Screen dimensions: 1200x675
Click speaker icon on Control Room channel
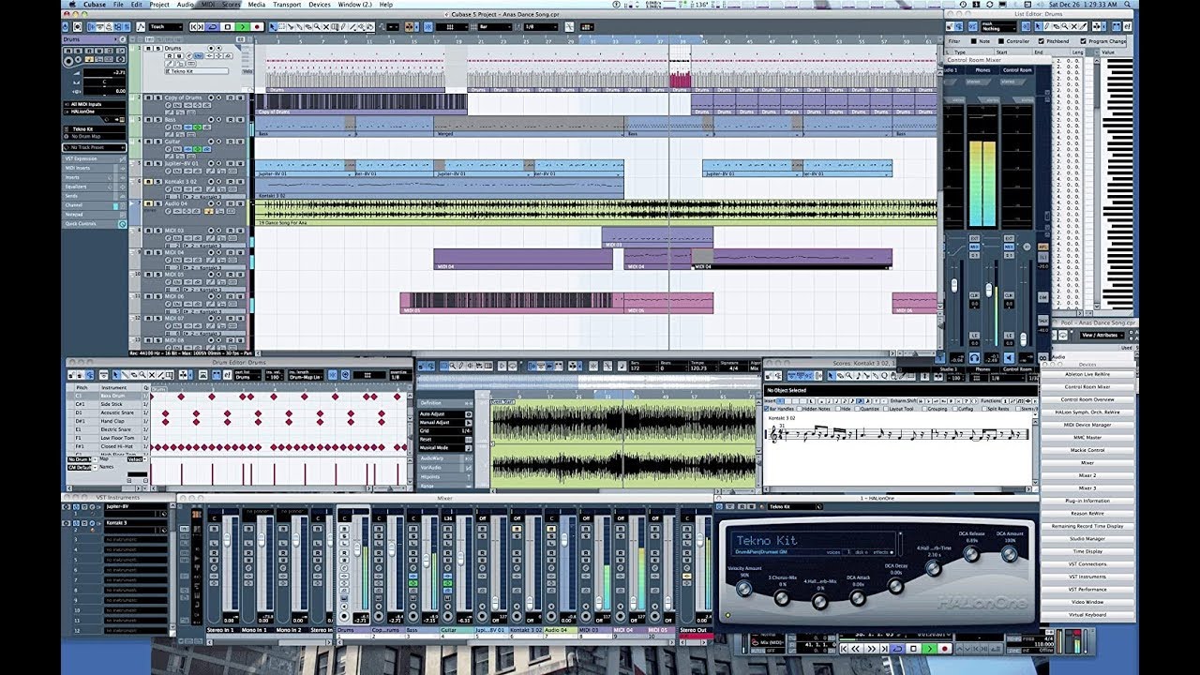coord(1009,358)
